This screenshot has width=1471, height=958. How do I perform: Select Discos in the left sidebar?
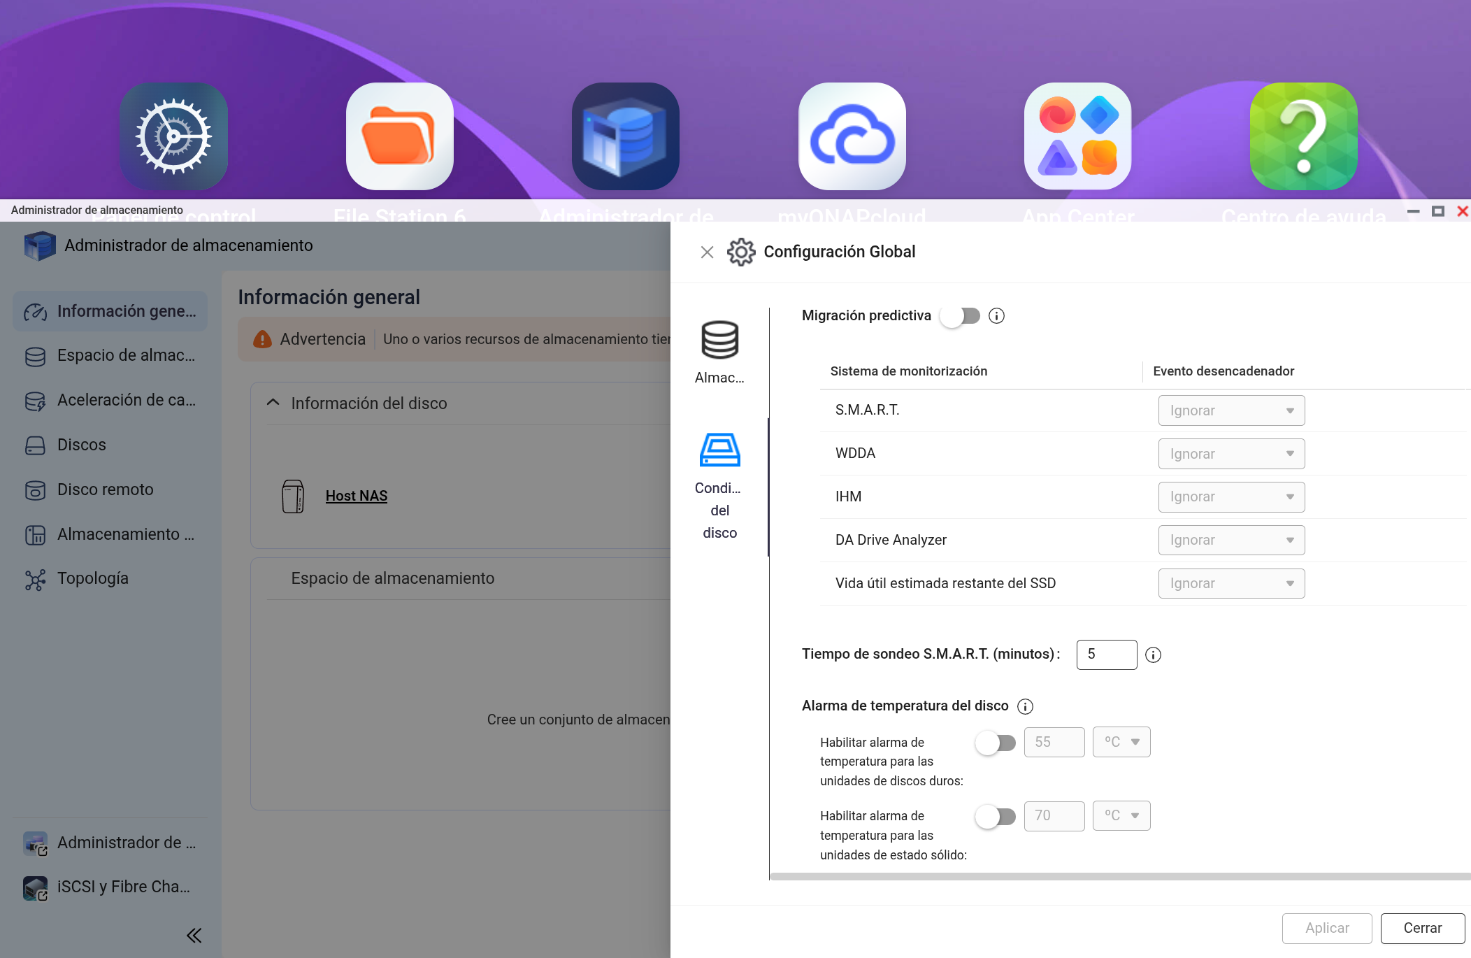(82, 445)
